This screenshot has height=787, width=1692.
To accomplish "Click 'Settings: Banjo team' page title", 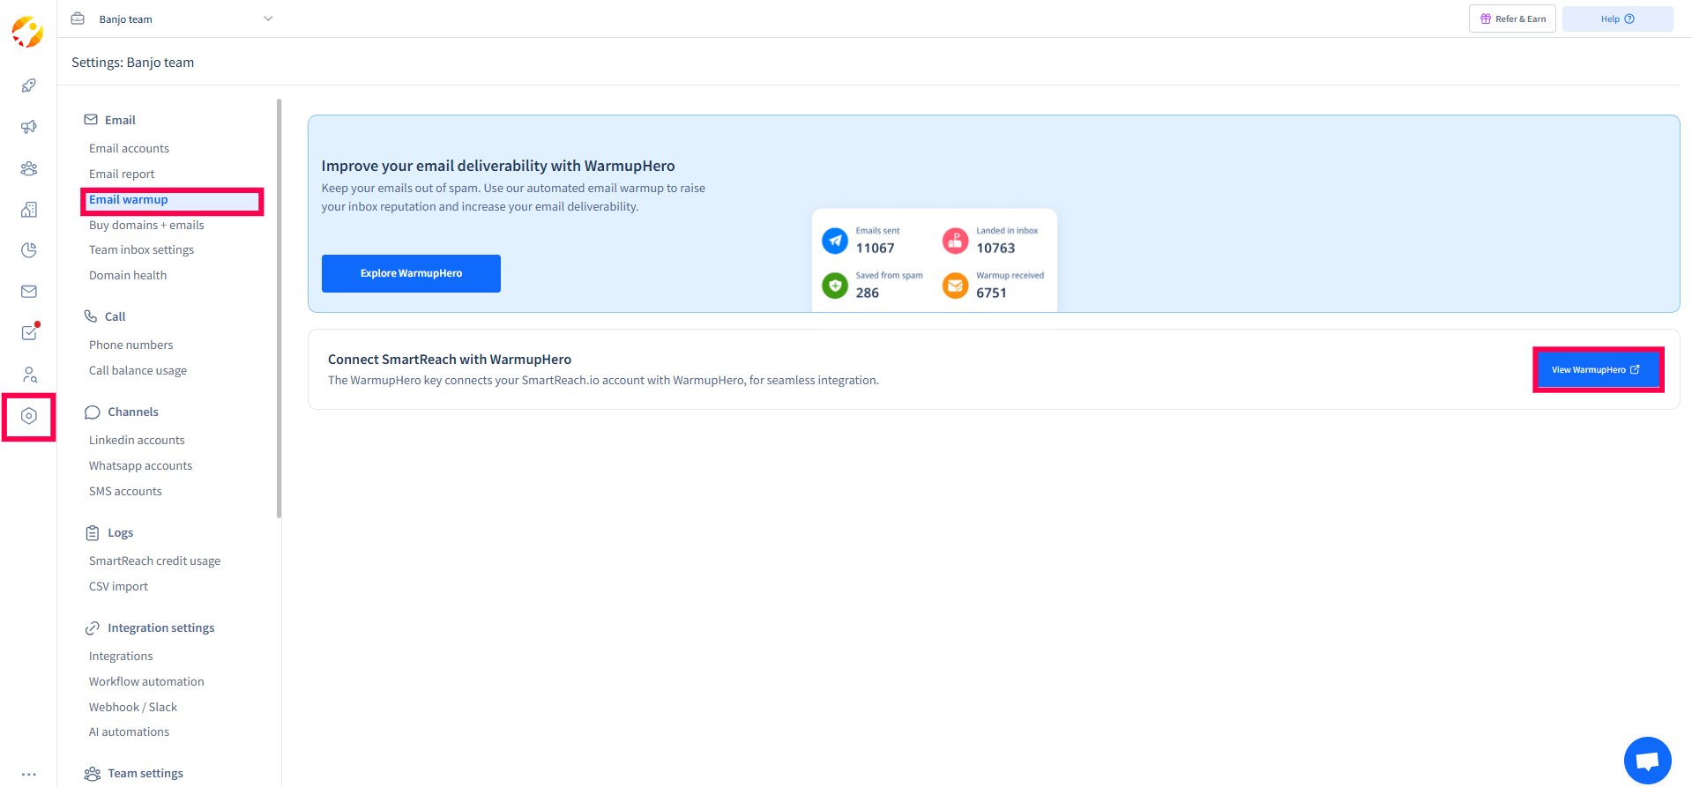I will (x=133, y=63).
